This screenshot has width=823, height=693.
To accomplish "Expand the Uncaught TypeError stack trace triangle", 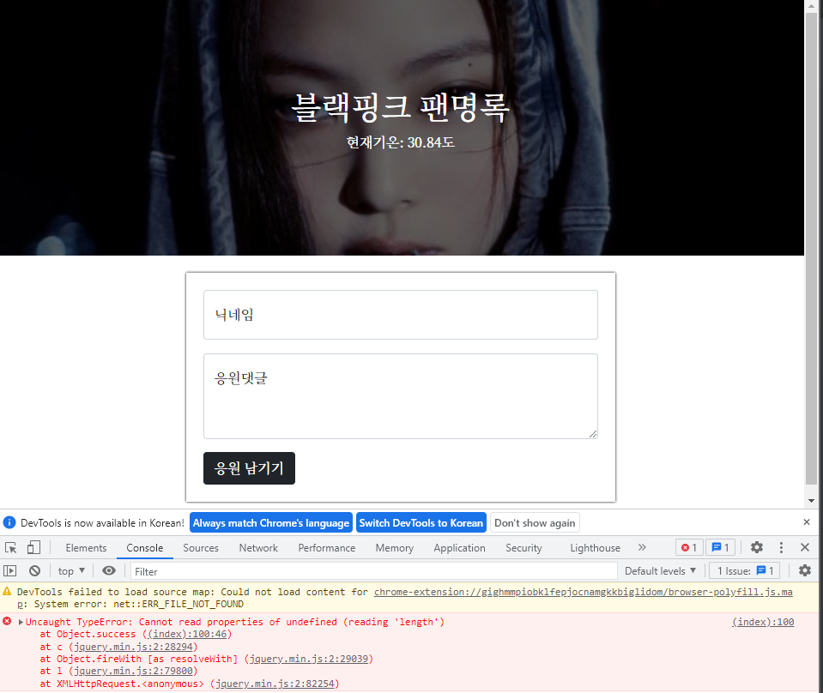I will pos(21,622).
